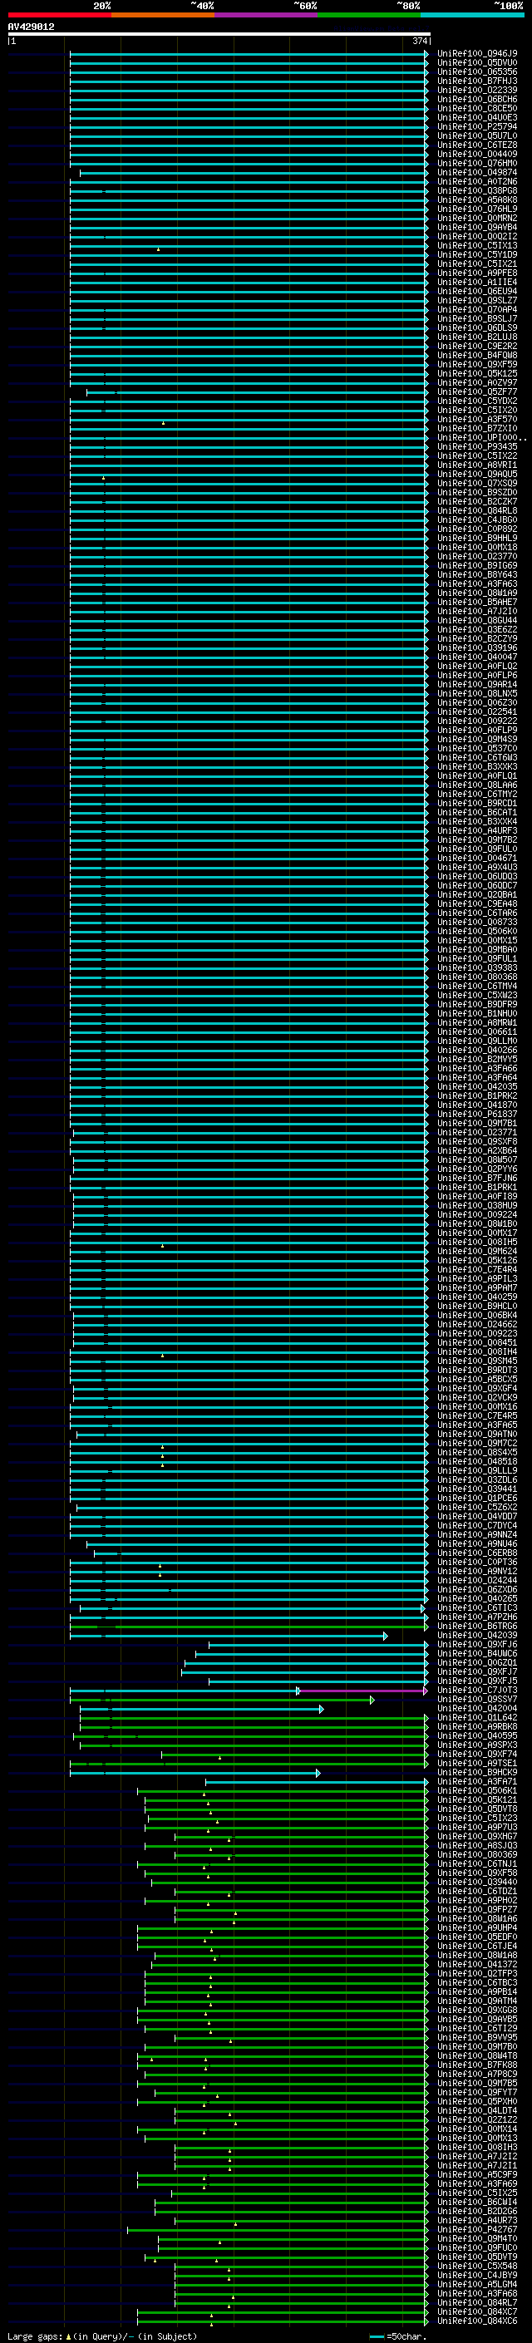Open the hit UniRef100_Q84RL7
Screen dimensions: 532x2343
click(476, 2302)
